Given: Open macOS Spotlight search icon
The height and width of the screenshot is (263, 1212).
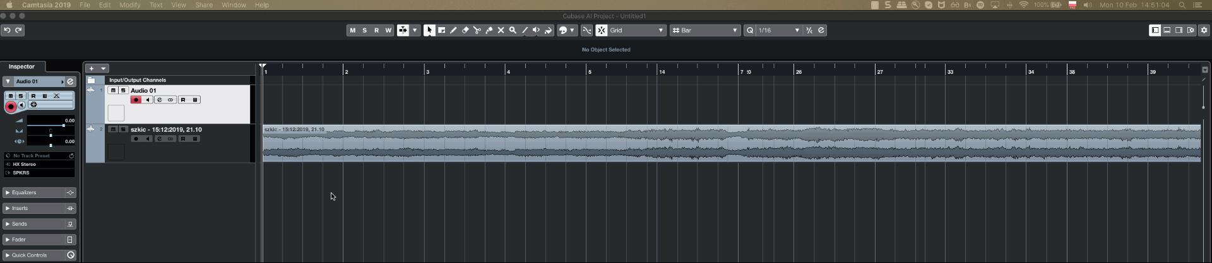Looking at the screenshot, I should 1182,4.
